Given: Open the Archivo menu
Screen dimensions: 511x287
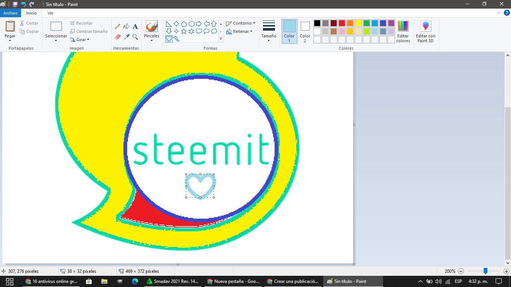Looking at the screenshot, I should pos(10,13).
